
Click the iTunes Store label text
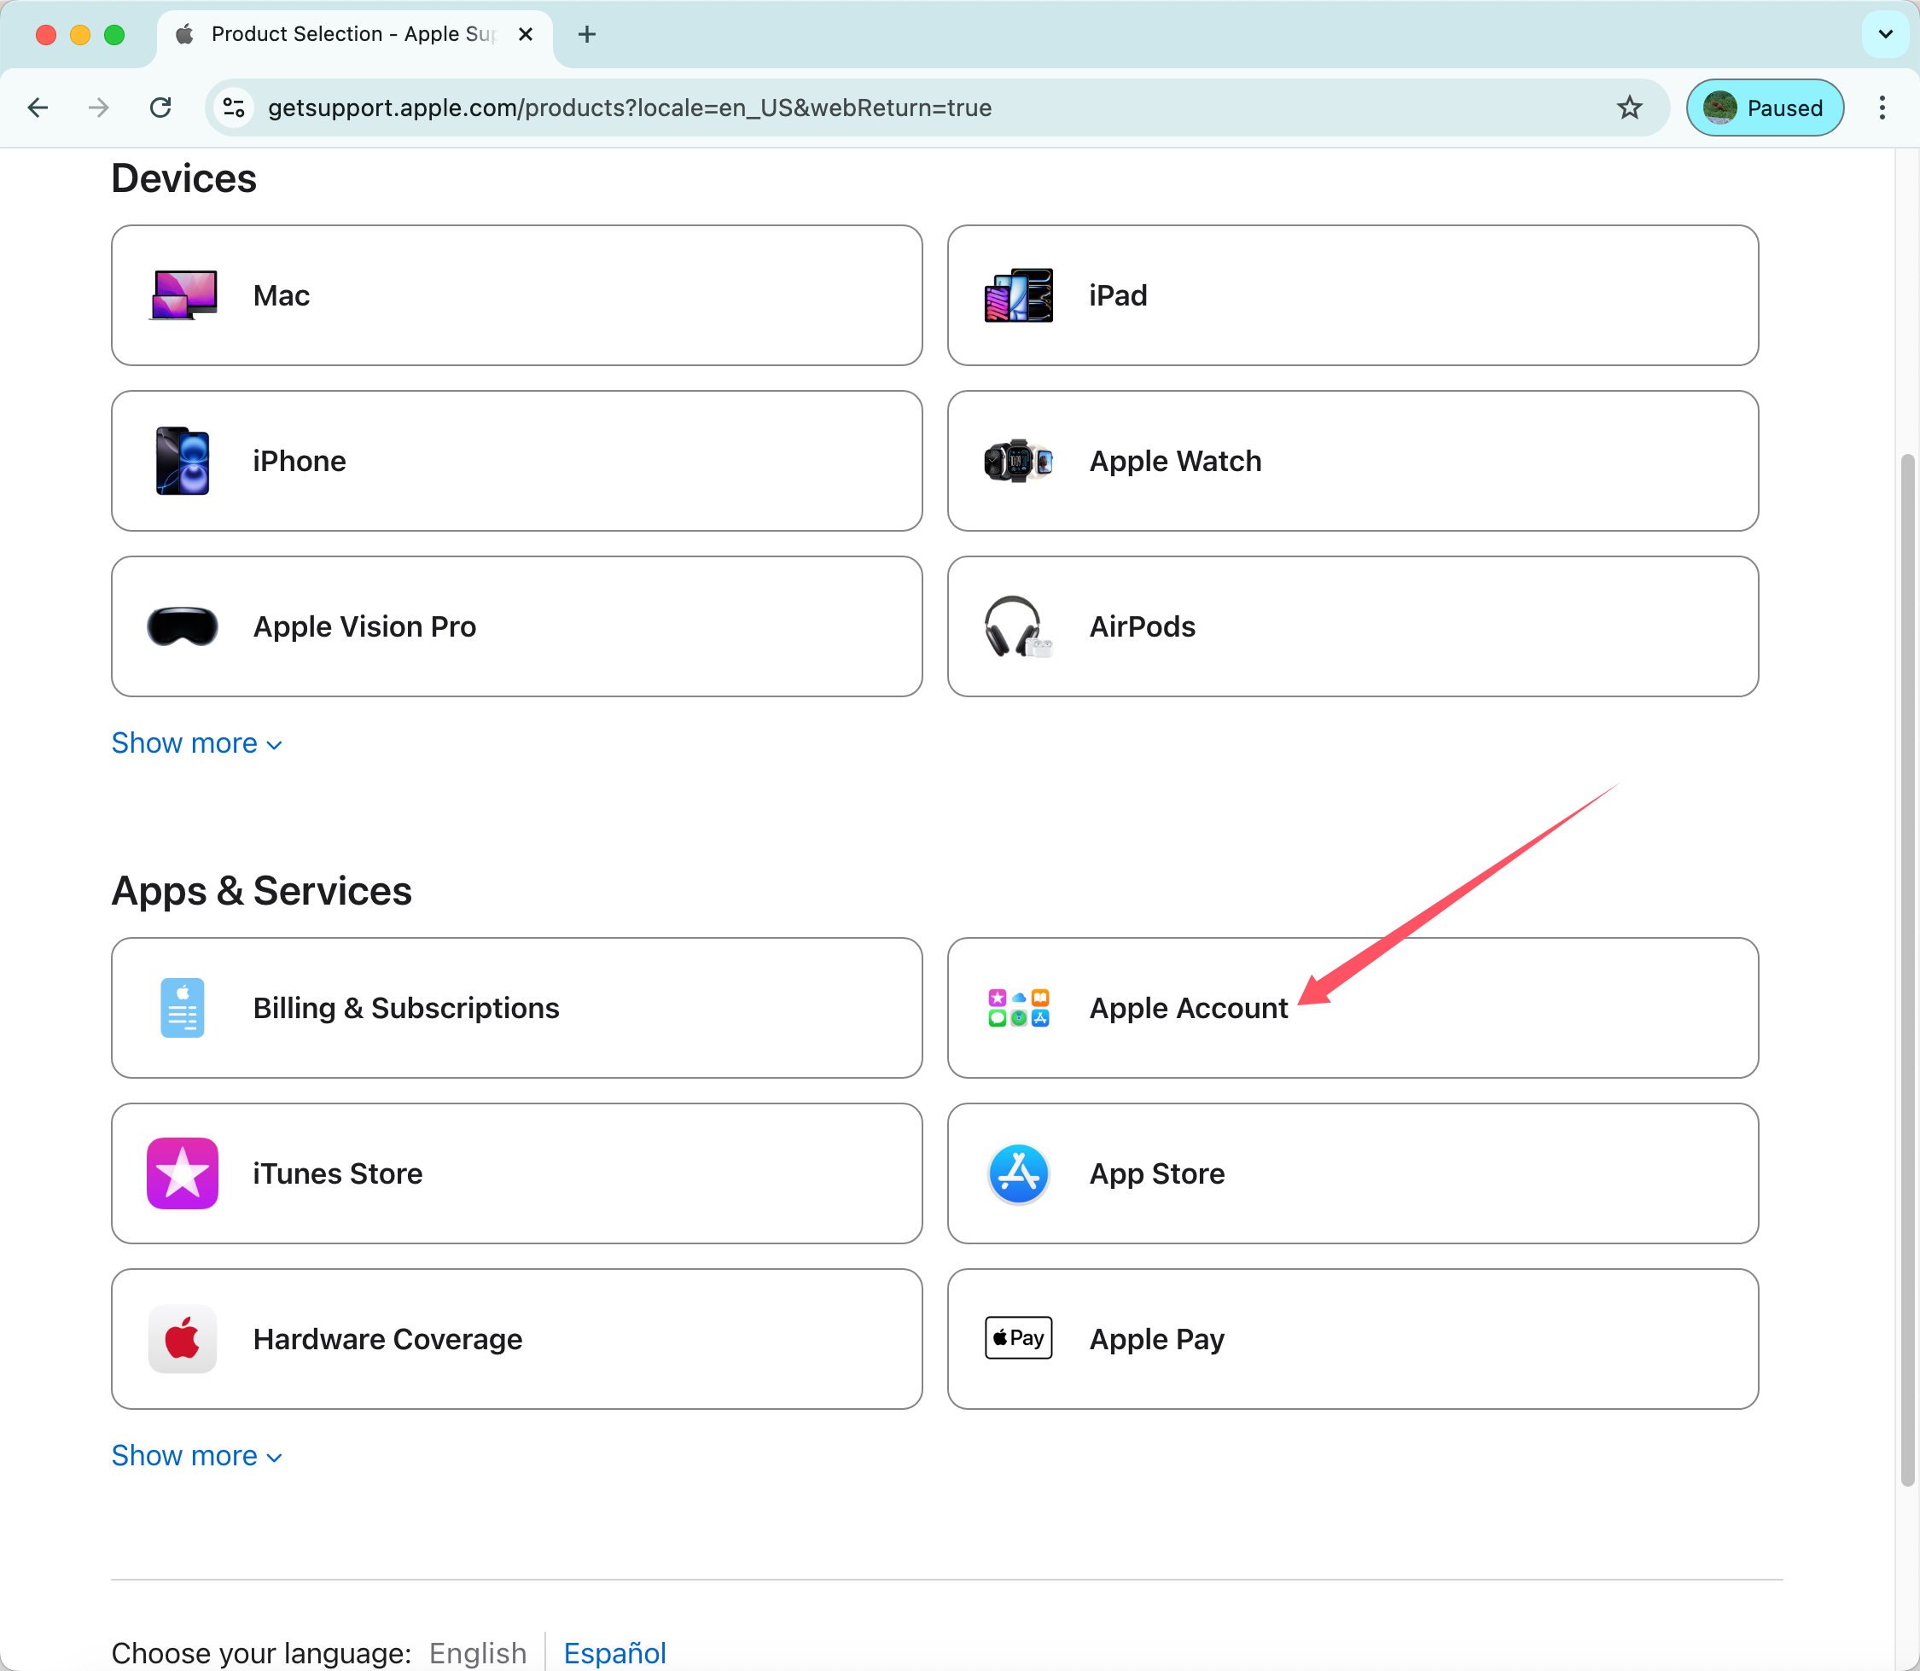click(338, 1173)
